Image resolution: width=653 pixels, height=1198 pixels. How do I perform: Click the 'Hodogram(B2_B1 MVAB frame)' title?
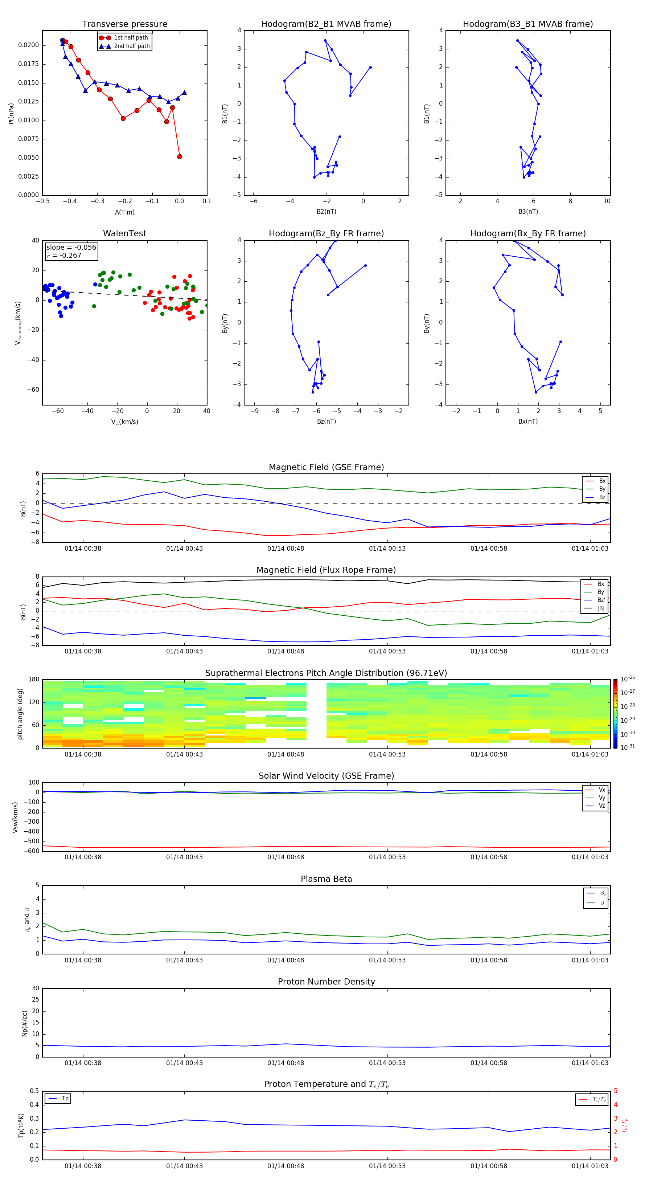tap(326, 24)
